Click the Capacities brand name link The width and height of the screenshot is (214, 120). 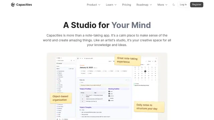(x=24, y=5)
